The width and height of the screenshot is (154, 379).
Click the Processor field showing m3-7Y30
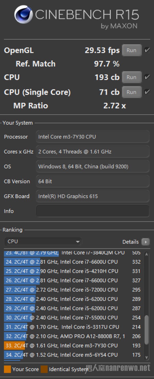(x=93, y=137)
